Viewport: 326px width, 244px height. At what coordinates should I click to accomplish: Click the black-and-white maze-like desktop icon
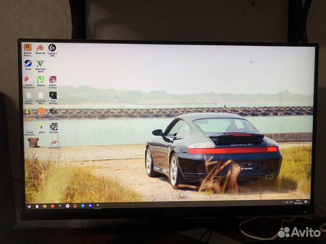[53, 128]
